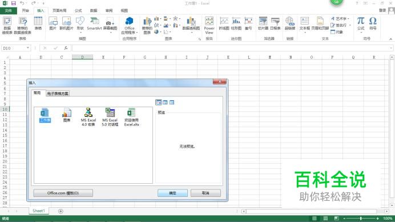Open the Spreadsheet Solutions (电子表格方案) dialog tab
This screenshot has height=222, width=395.
[x=58, y=94]
